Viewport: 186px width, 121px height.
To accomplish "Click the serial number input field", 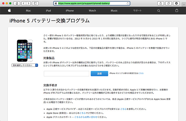I will pos(67,74).
